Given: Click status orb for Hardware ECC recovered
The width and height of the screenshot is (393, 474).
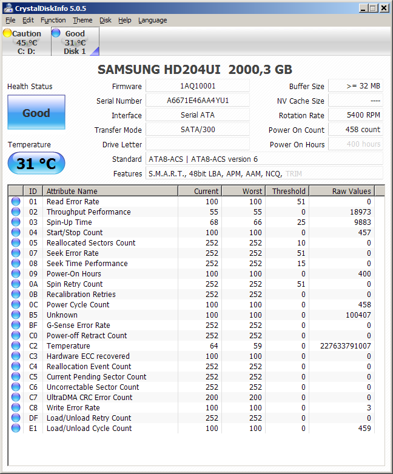Looking at the screenshot, I should pos(16,356).
